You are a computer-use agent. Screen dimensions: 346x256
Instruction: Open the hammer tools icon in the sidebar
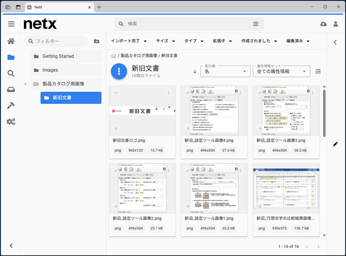(11, 105)
